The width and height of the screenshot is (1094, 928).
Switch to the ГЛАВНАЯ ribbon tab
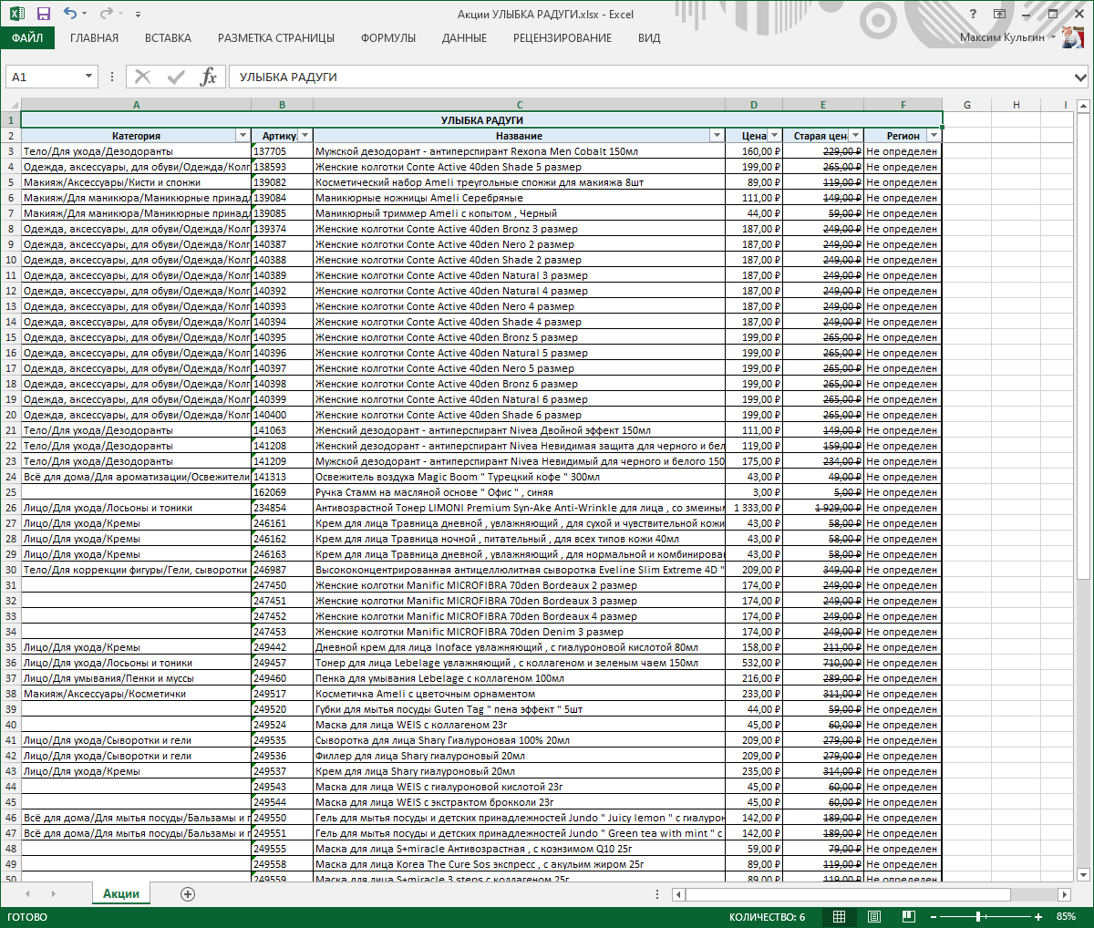(x=94, y=38)
